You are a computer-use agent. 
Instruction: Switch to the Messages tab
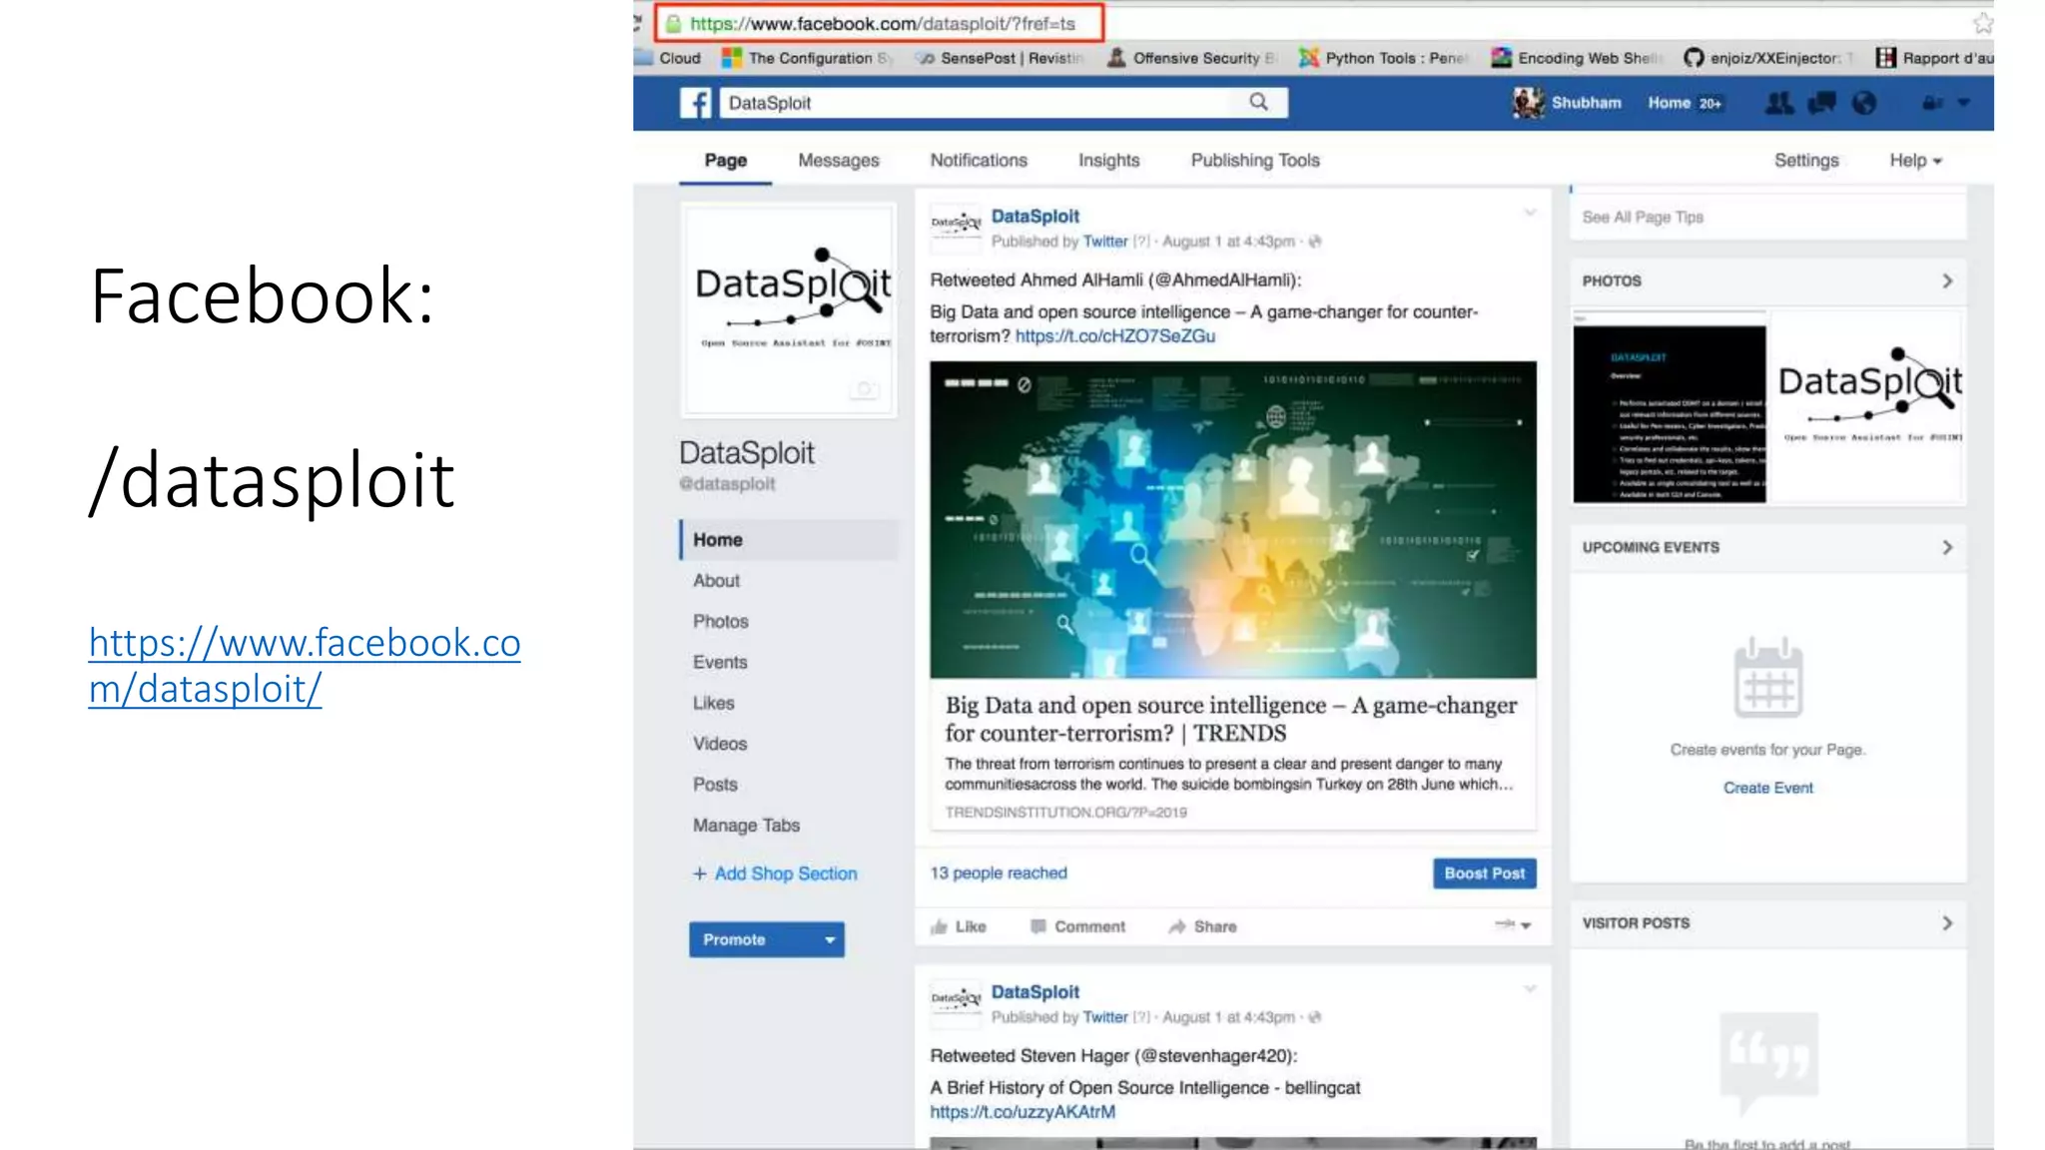click(x=839, y=161)
